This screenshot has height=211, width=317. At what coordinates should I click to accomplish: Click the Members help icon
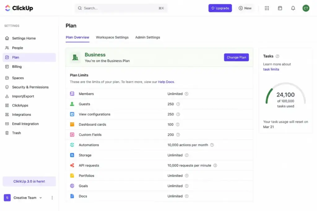pos(186,94)
